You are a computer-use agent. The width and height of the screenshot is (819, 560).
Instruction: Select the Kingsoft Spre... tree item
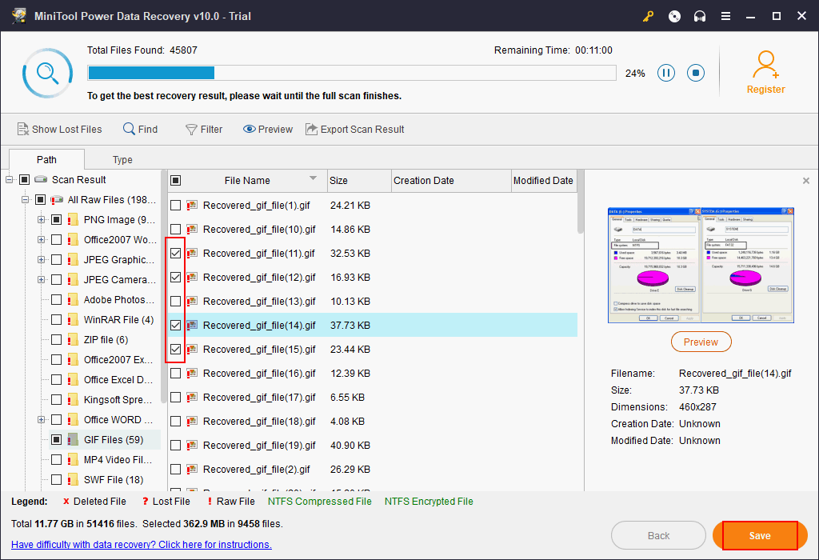click(118, 400)
